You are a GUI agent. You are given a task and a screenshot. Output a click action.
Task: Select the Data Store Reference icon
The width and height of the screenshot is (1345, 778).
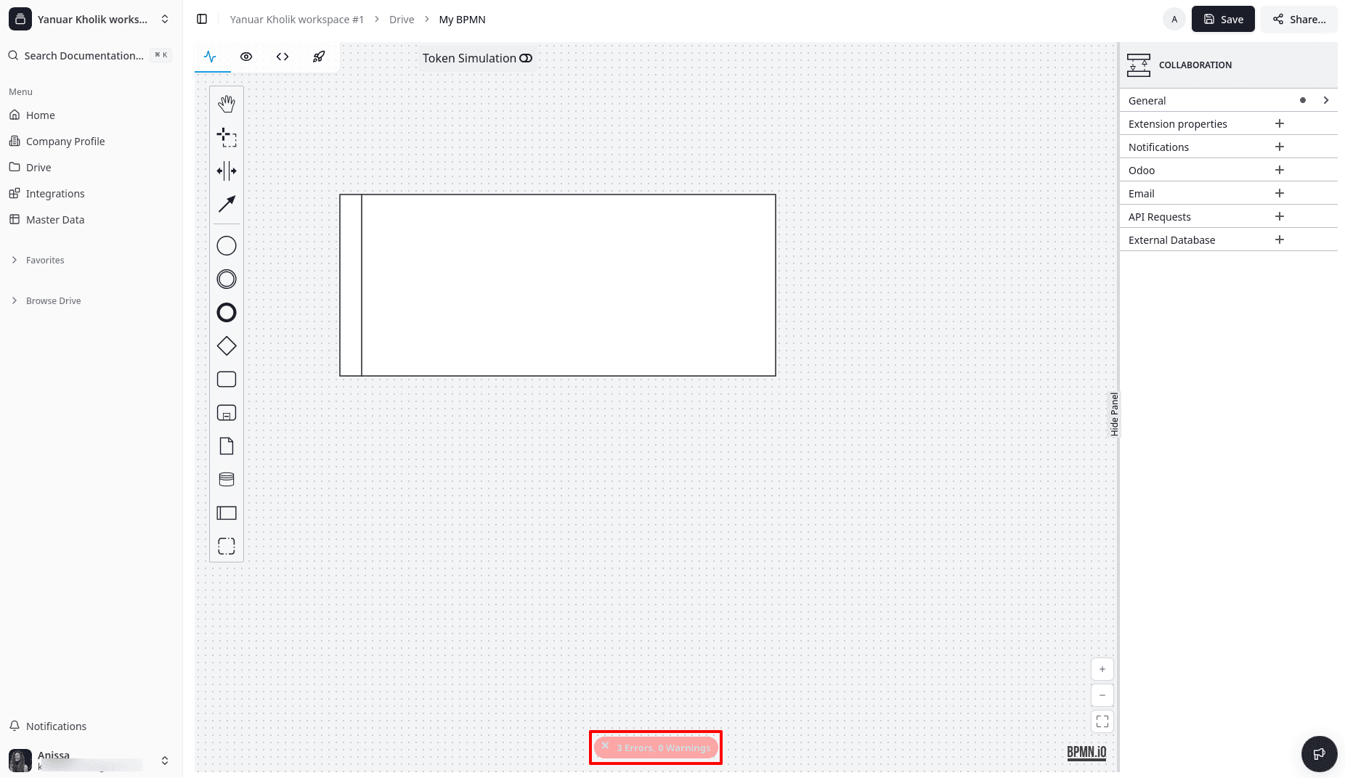pos(227,480)
